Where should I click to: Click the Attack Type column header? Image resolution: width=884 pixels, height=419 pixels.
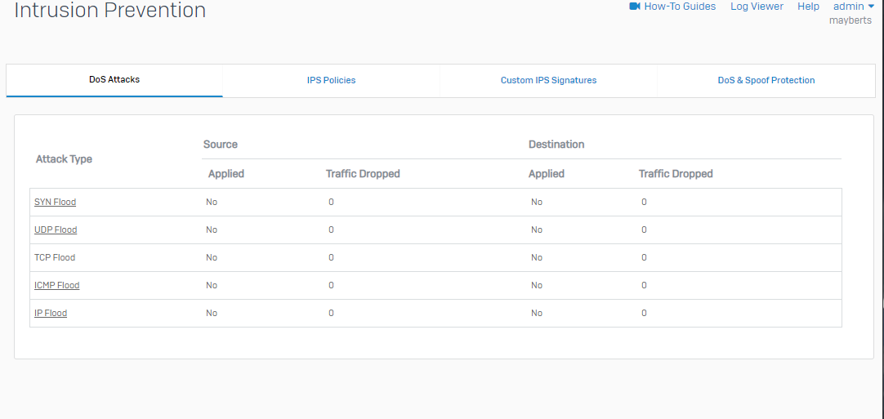(64, 159)
